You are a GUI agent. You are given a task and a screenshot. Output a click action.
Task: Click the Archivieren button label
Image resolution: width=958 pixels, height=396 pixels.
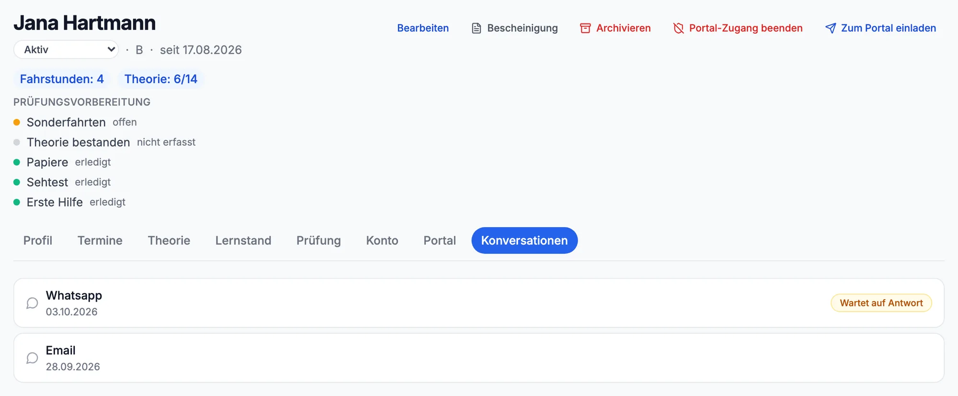click(624, 28)
